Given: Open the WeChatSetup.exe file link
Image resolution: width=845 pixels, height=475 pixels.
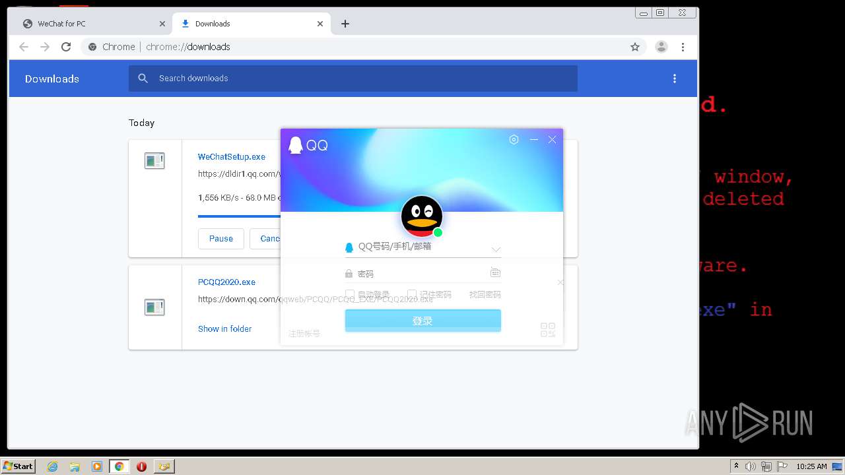Looking at the screenshot, I should (x=232, y=157).
